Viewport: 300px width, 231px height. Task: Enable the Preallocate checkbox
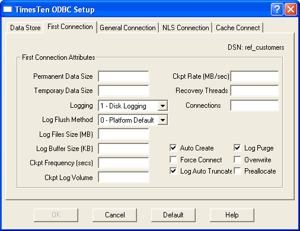click(237, 171)
